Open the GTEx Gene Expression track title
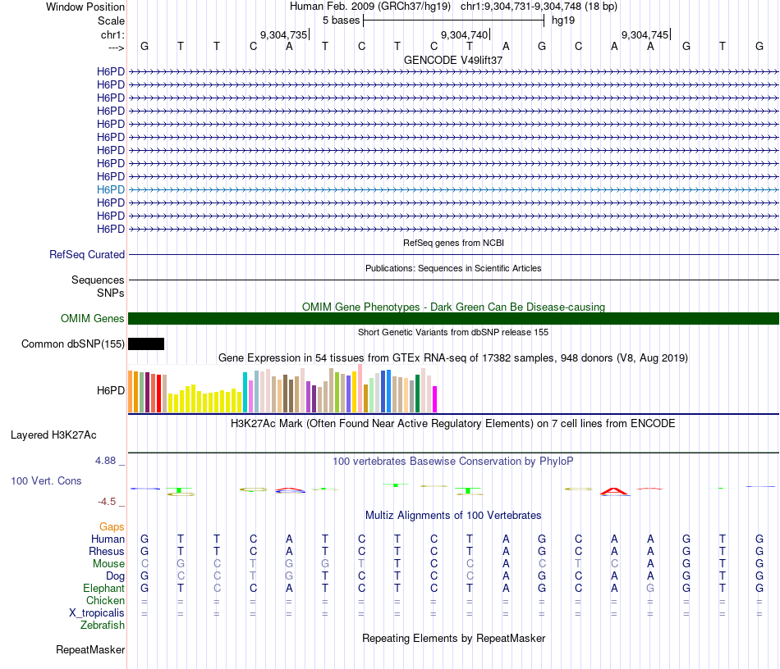This screenshot has height=669, width=780. (x=453, y=357)
